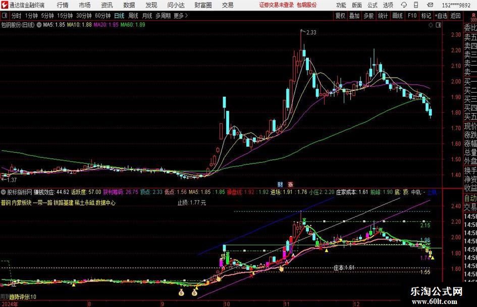Open the 公式 menu

(373, 5)
